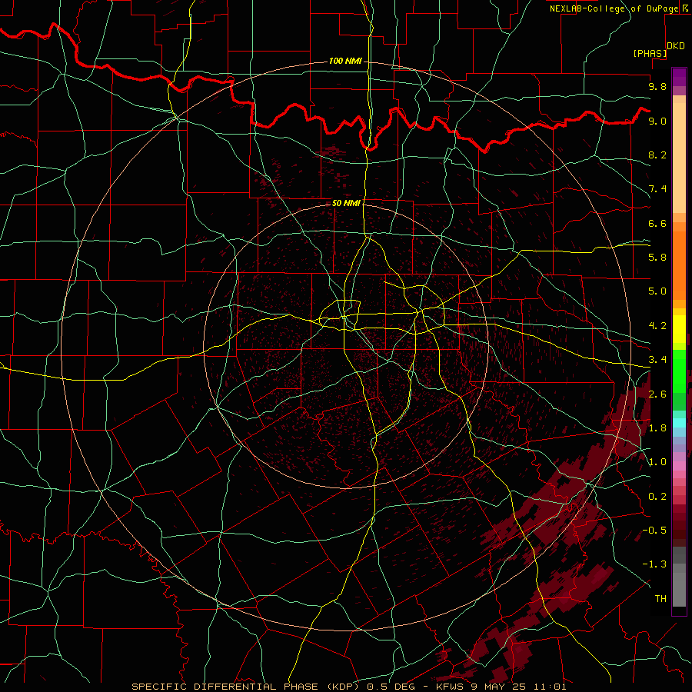This screenshot has width=692, height=692.
Task: Click the 6.6 scale value
Action: click(657, 223)
